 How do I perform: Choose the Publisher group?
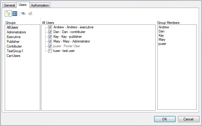tap(13, 42)
